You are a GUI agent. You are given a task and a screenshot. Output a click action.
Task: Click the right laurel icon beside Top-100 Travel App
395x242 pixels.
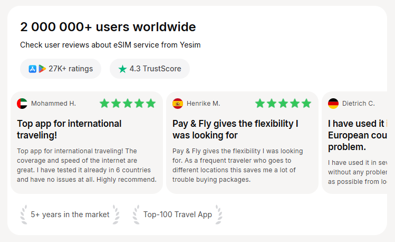218,215
